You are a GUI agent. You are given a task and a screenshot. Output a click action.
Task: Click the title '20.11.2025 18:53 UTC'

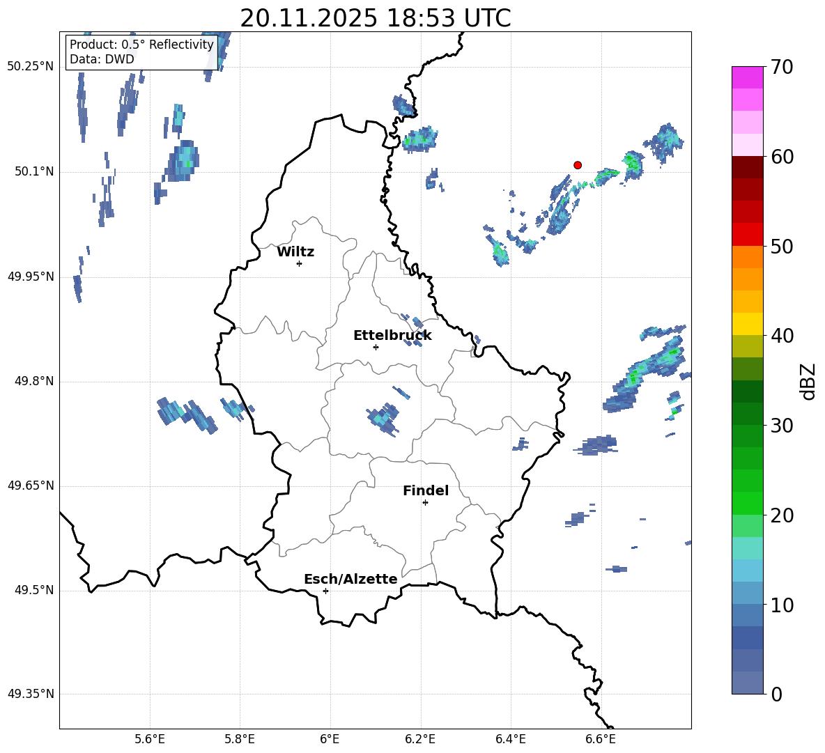[375, 18]
